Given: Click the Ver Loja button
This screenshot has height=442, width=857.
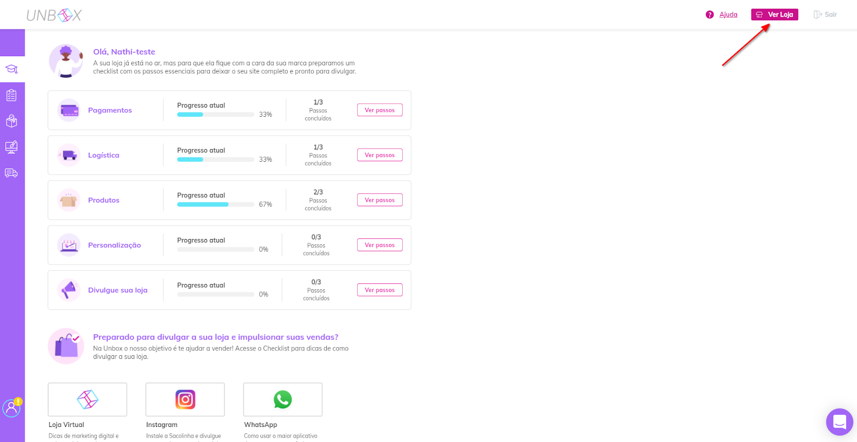Looking at the screenshot, I should [x=775, y=14].
